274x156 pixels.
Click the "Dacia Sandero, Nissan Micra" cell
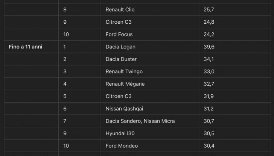pyautogui.click(x=140, y=121)
